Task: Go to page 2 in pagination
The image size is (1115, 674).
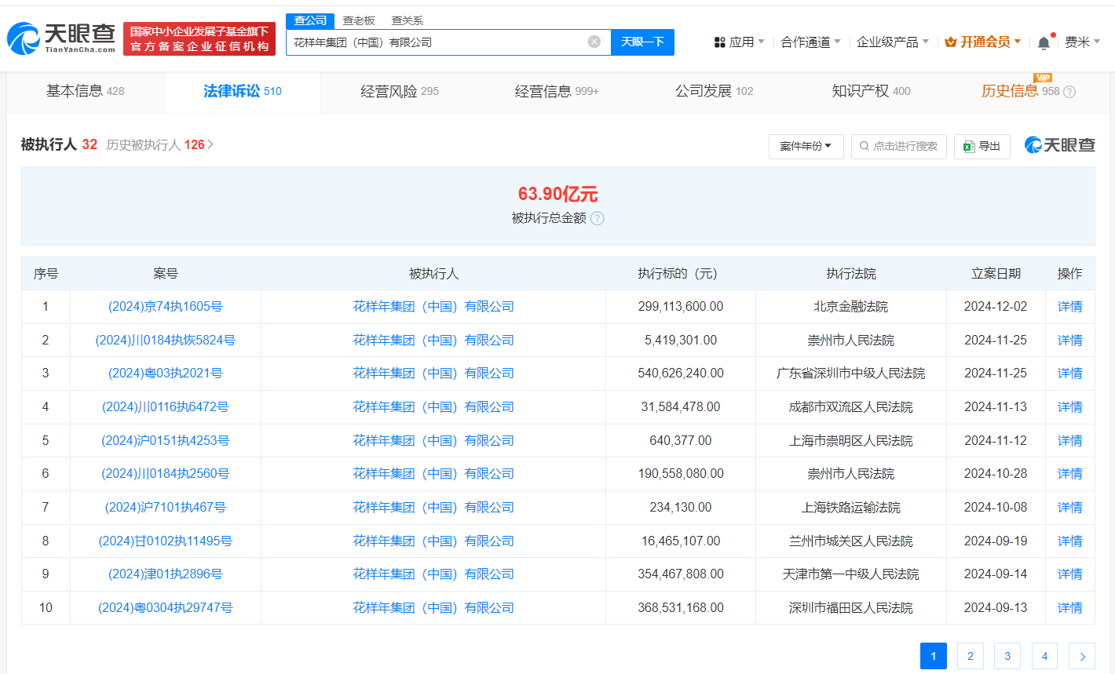Action: click(x=970, y=656)
